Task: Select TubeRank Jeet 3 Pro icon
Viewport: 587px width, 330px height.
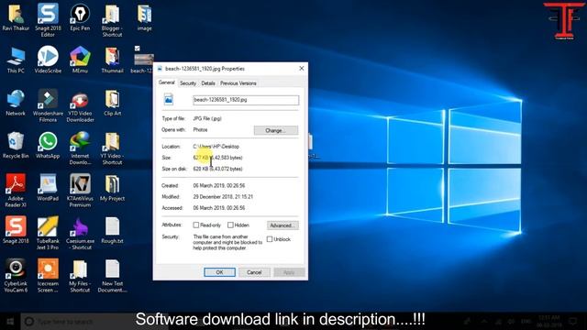Action: coord(48,233)
